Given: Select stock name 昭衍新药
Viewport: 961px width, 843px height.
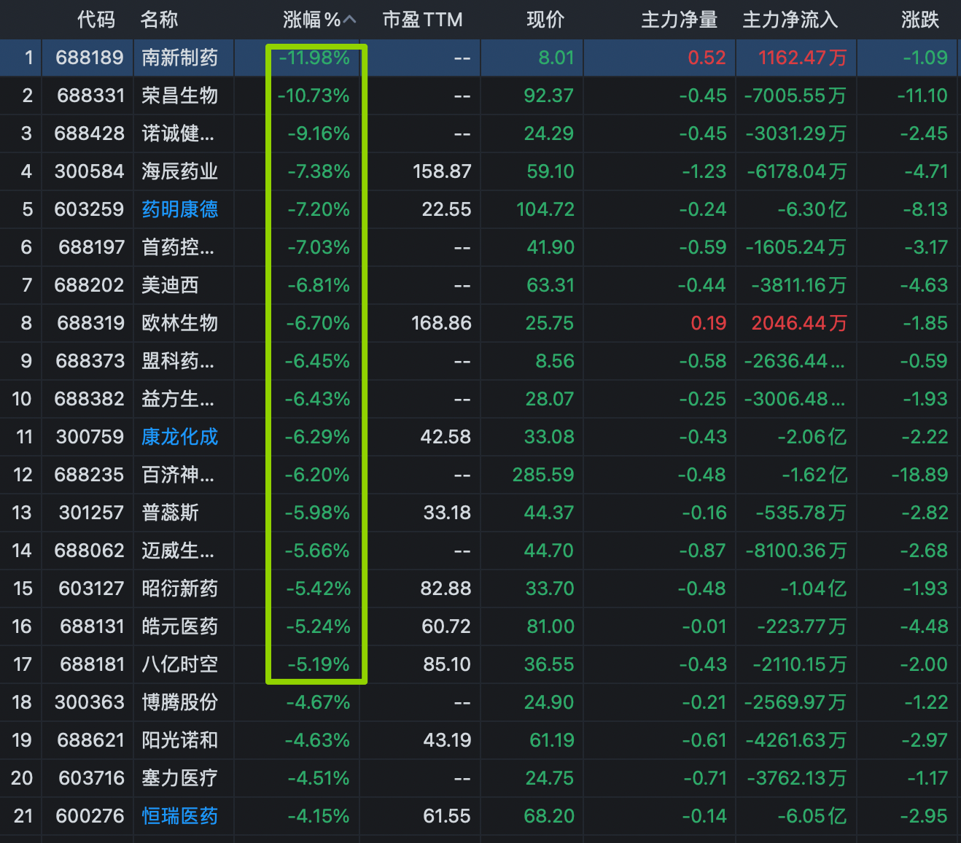Looking at the screenshot, I should tap(180, 588).
